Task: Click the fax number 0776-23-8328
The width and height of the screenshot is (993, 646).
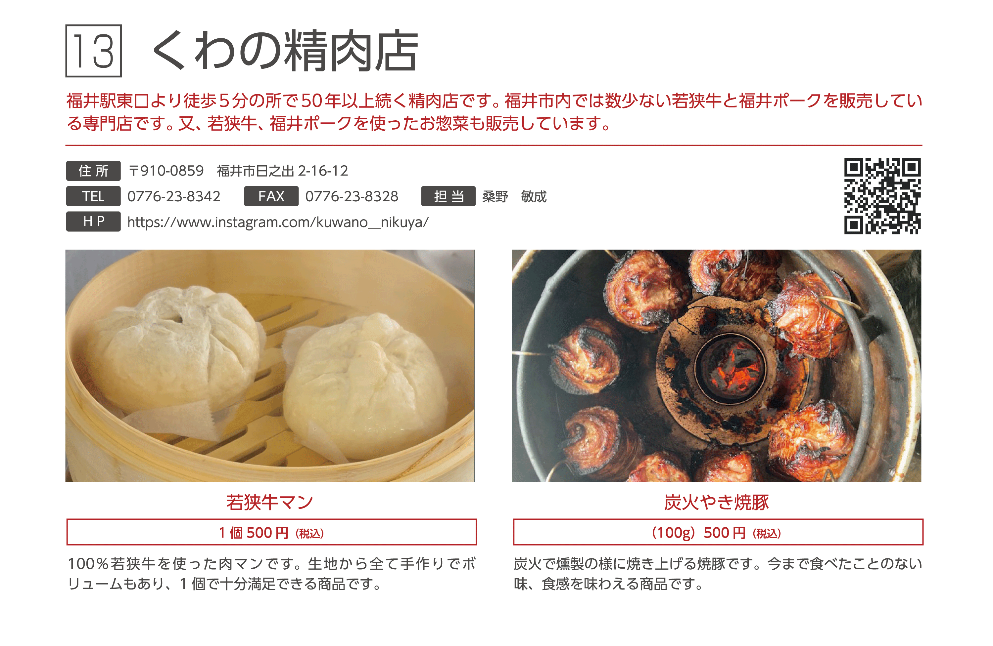Action: 352,196
